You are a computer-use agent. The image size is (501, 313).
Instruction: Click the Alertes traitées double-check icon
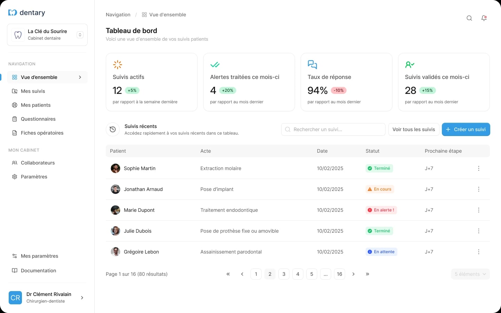(215, 65)
